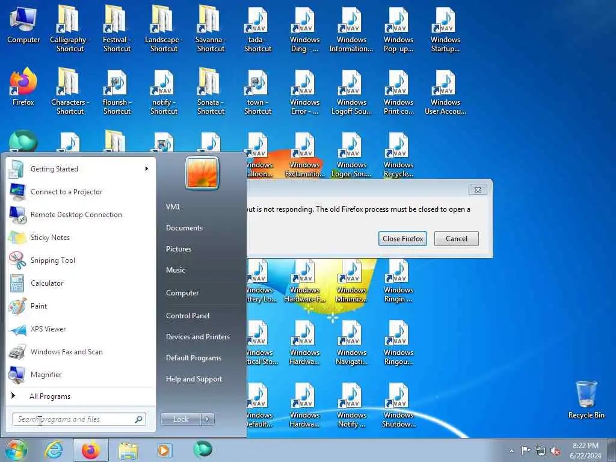Open Help and Support

(x=194, y=379)
